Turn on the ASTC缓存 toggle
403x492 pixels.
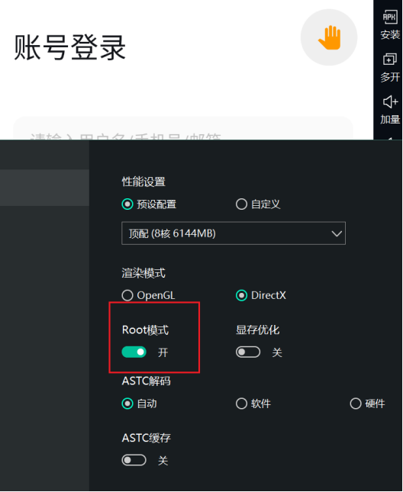tap(134, 460)
